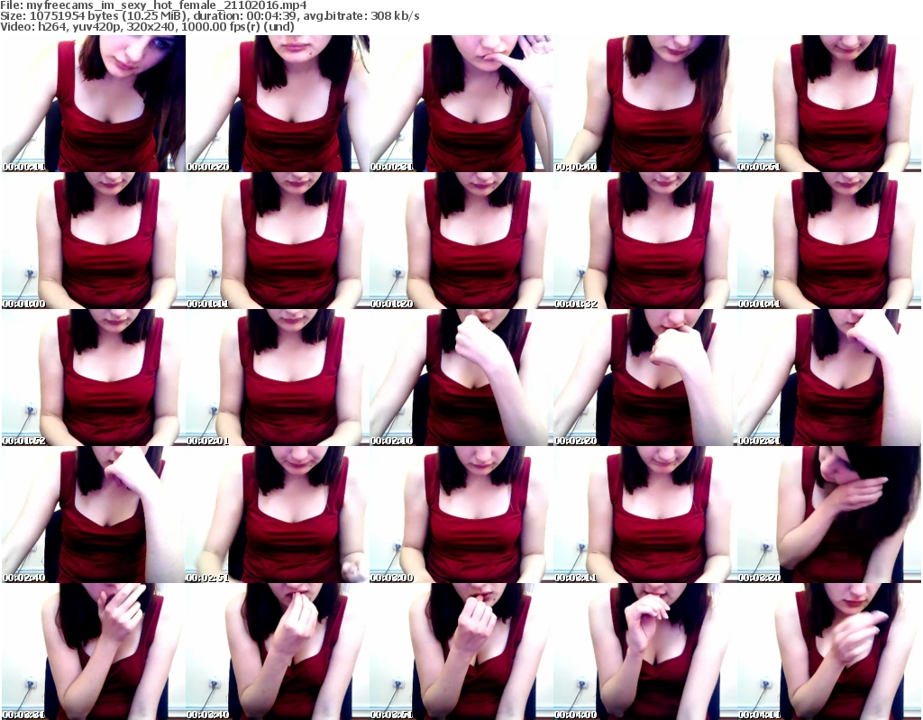Click the 'Video: h264, yuv420p' info line
The height and width of the screenshot is (720, 923).
(x=147, y=26)
